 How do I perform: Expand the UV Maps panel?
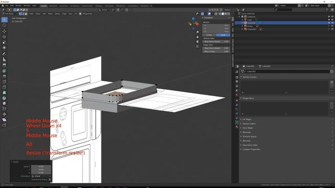246,120
